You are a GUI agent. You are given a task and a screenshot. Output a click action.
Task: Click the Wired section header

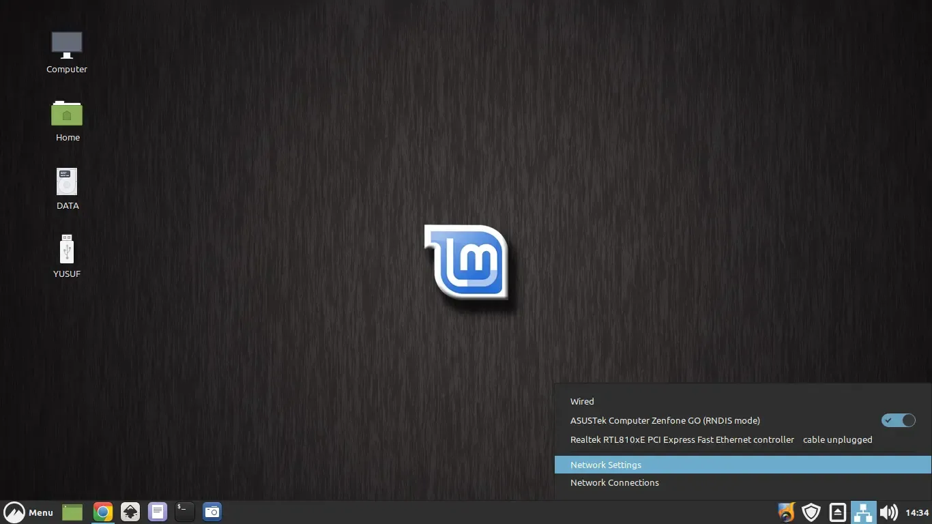[x=582, y=401]
